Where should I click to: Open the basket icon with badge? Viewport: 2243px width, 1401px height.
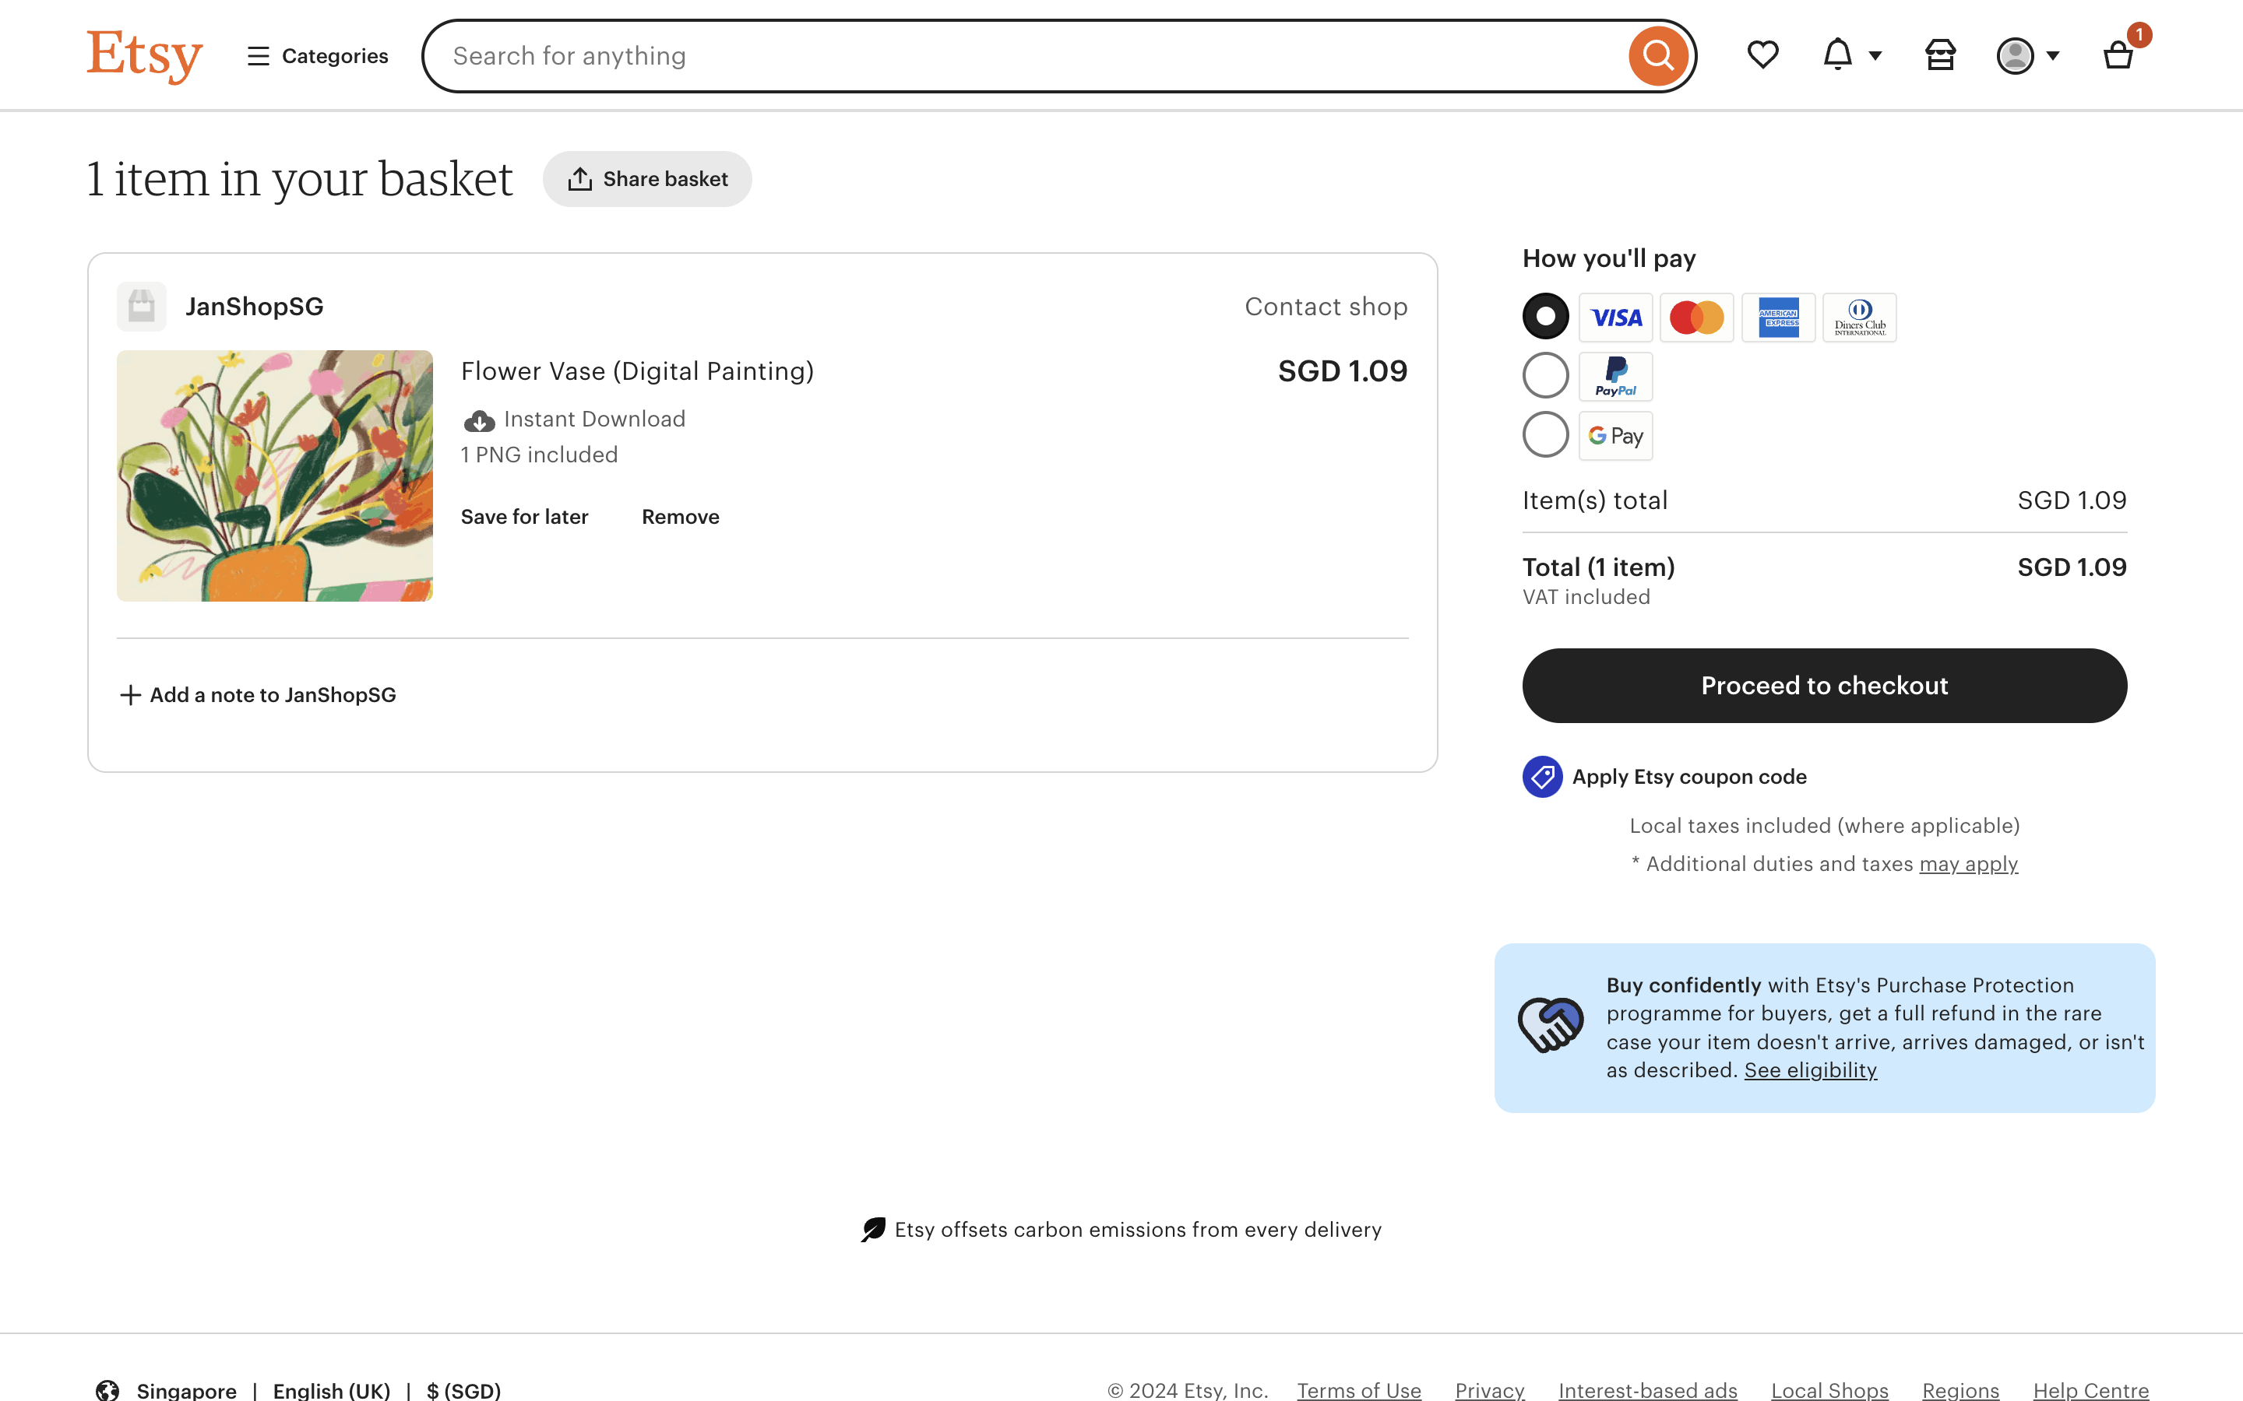[x=2118, y=55]
